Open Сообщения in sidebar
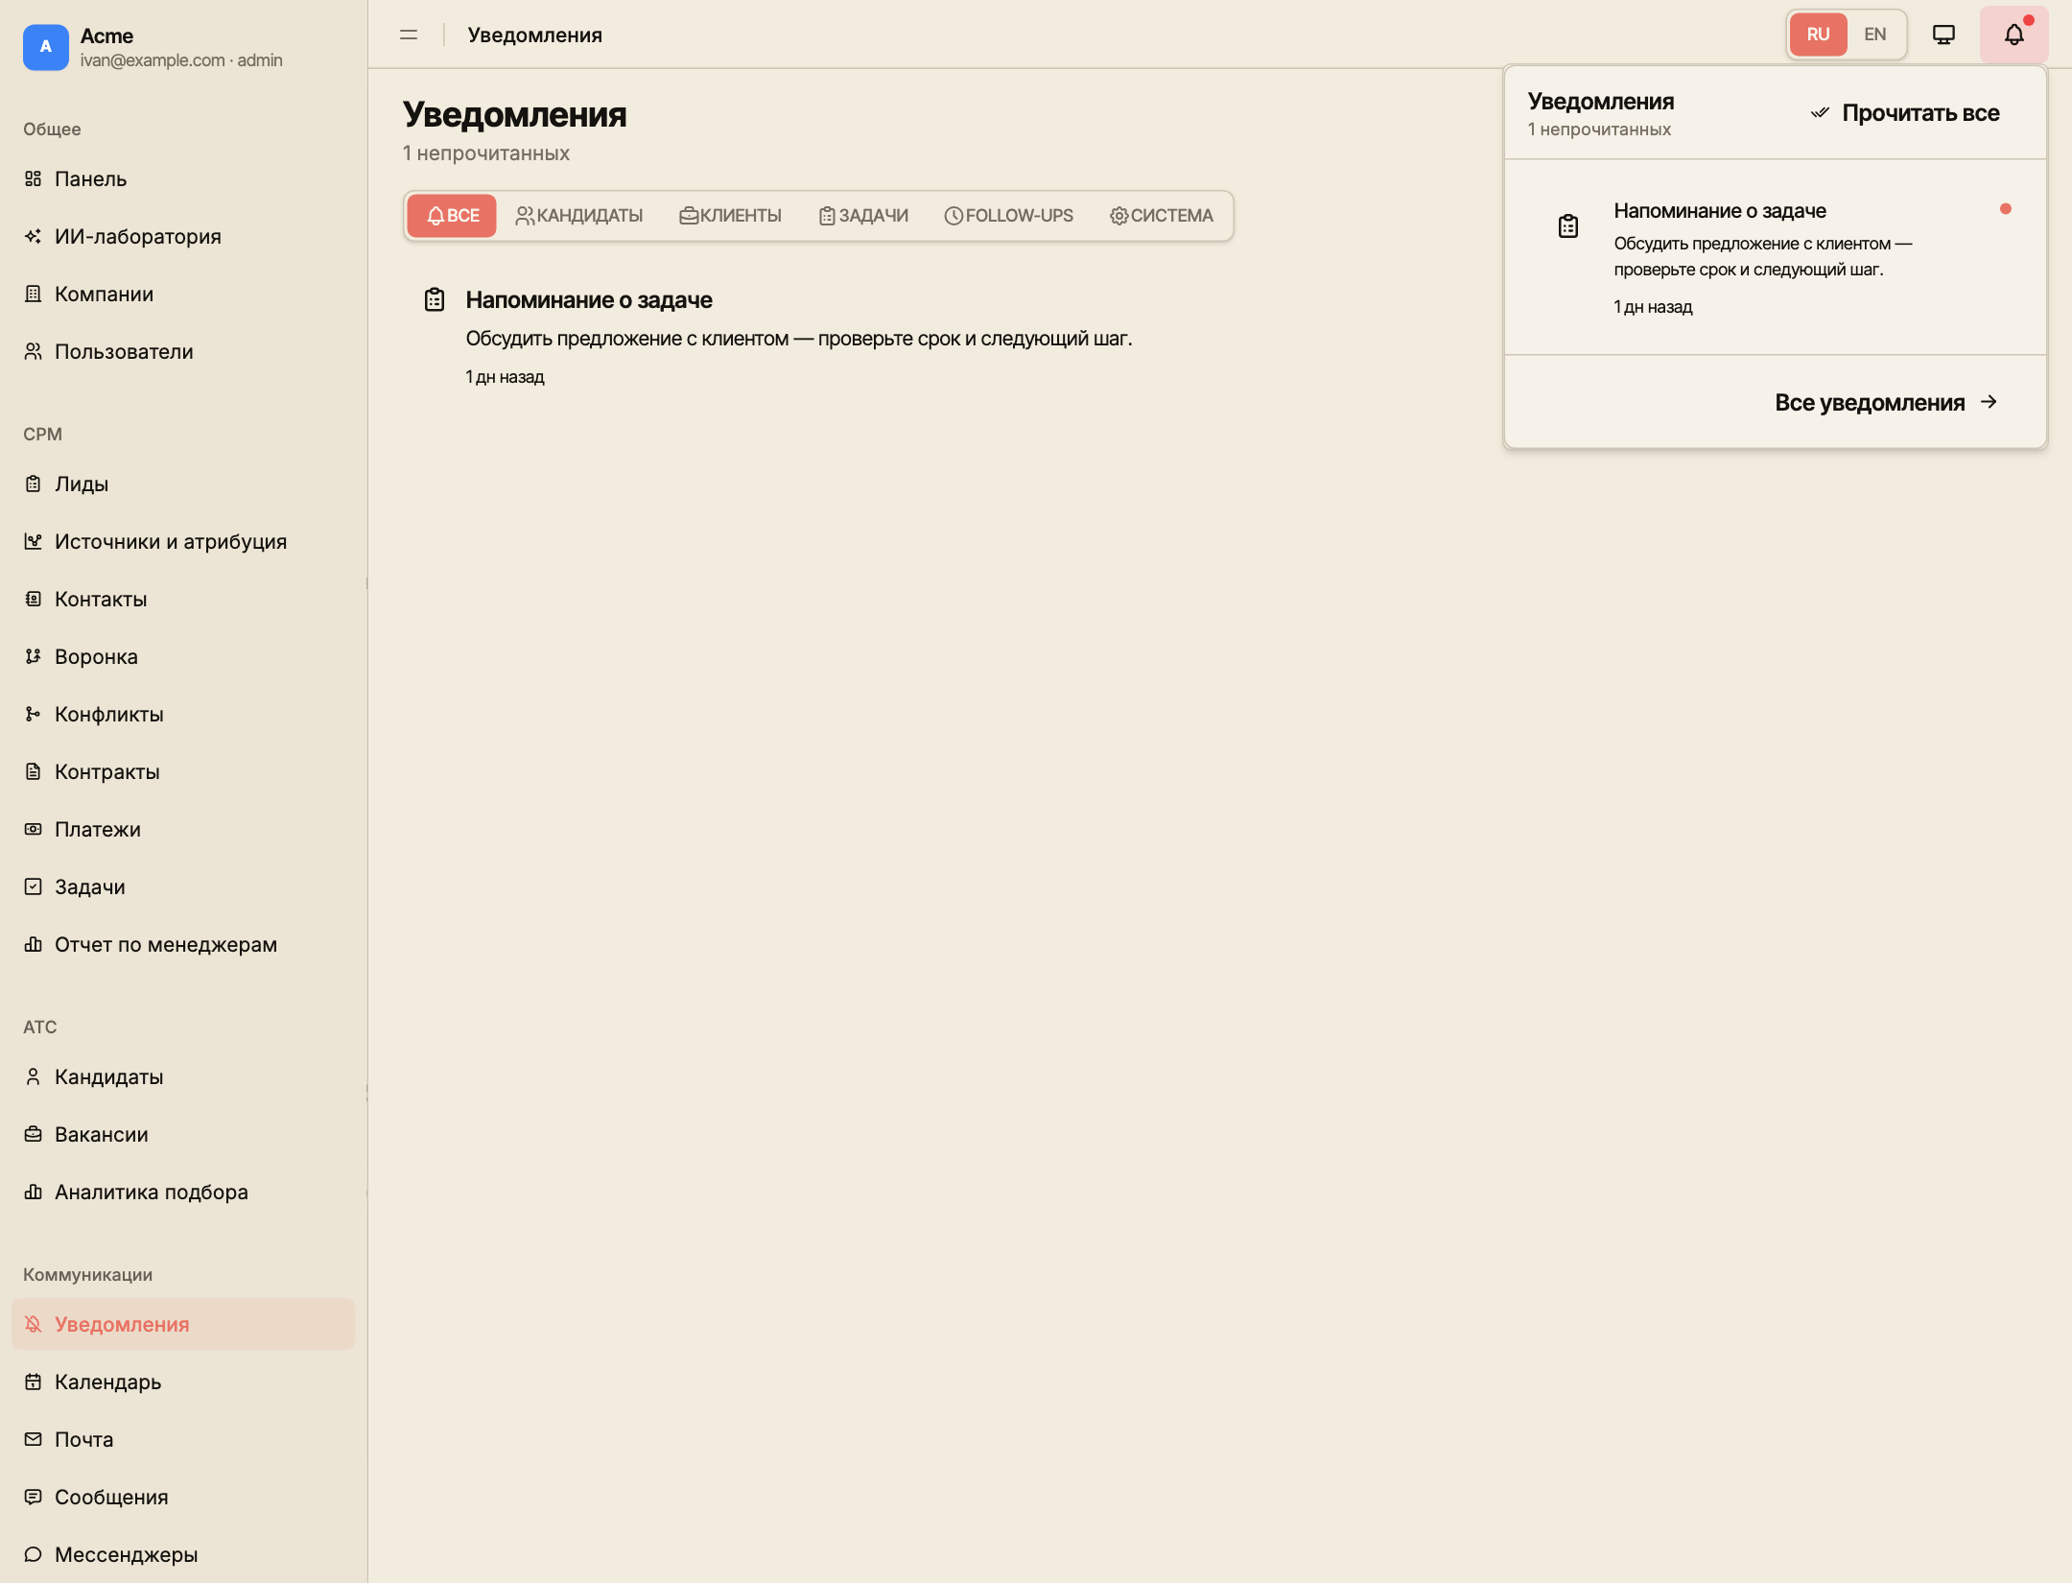This screenshot has height=1583, width=2072. pyautogui.click(x=183, y=1497)
